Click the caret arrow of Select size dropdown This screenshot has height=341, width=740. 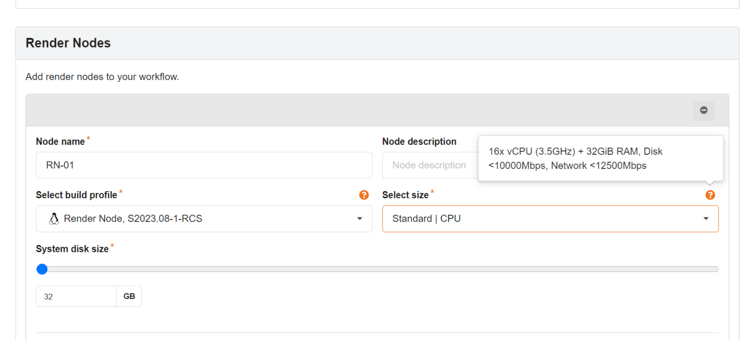[x=706, y=219]
